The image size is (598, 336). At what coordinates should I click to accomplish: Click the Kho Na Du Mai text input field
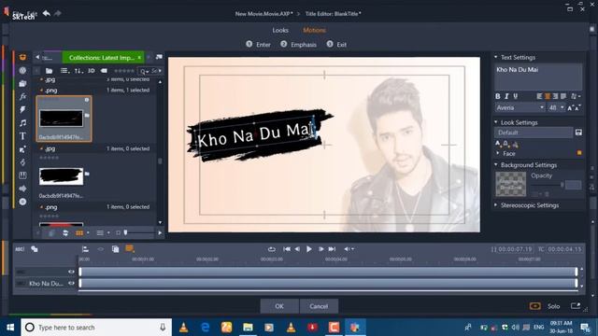point(538,77)
